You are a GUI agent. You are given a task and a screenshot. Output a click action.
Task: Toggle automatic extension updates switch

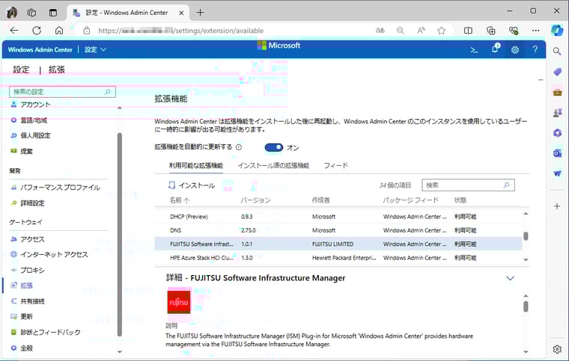pyautogui.click(x=273, y=147)
